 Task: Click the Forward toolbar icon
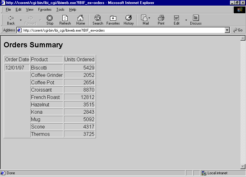(30, 18)
